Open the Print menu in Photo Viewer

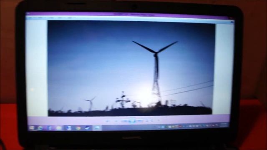pos(40,17)
